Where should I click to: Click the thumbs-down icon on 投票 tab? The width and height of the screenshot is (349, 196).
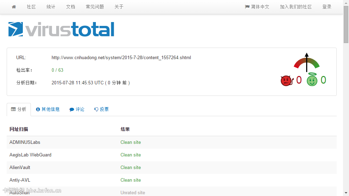point(96,110)
